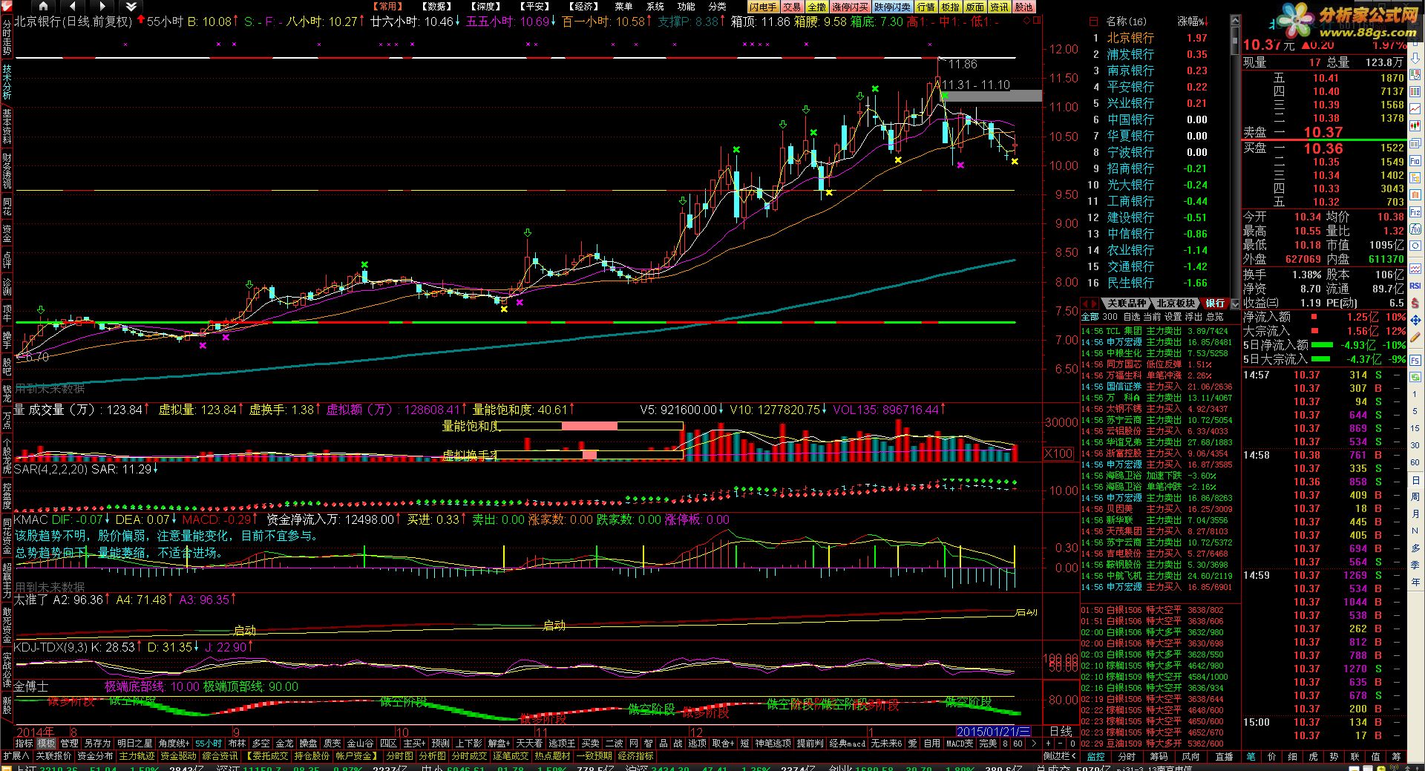Click the 交易 button in top toolbar
Image resolution: width=1425 pixels, height=771 pixels.
(x=792, y=7)
